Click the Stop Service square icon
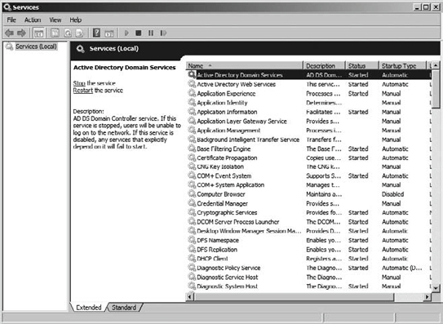The height and width of the screenshot is (324, 443). [x=138, y=33]
